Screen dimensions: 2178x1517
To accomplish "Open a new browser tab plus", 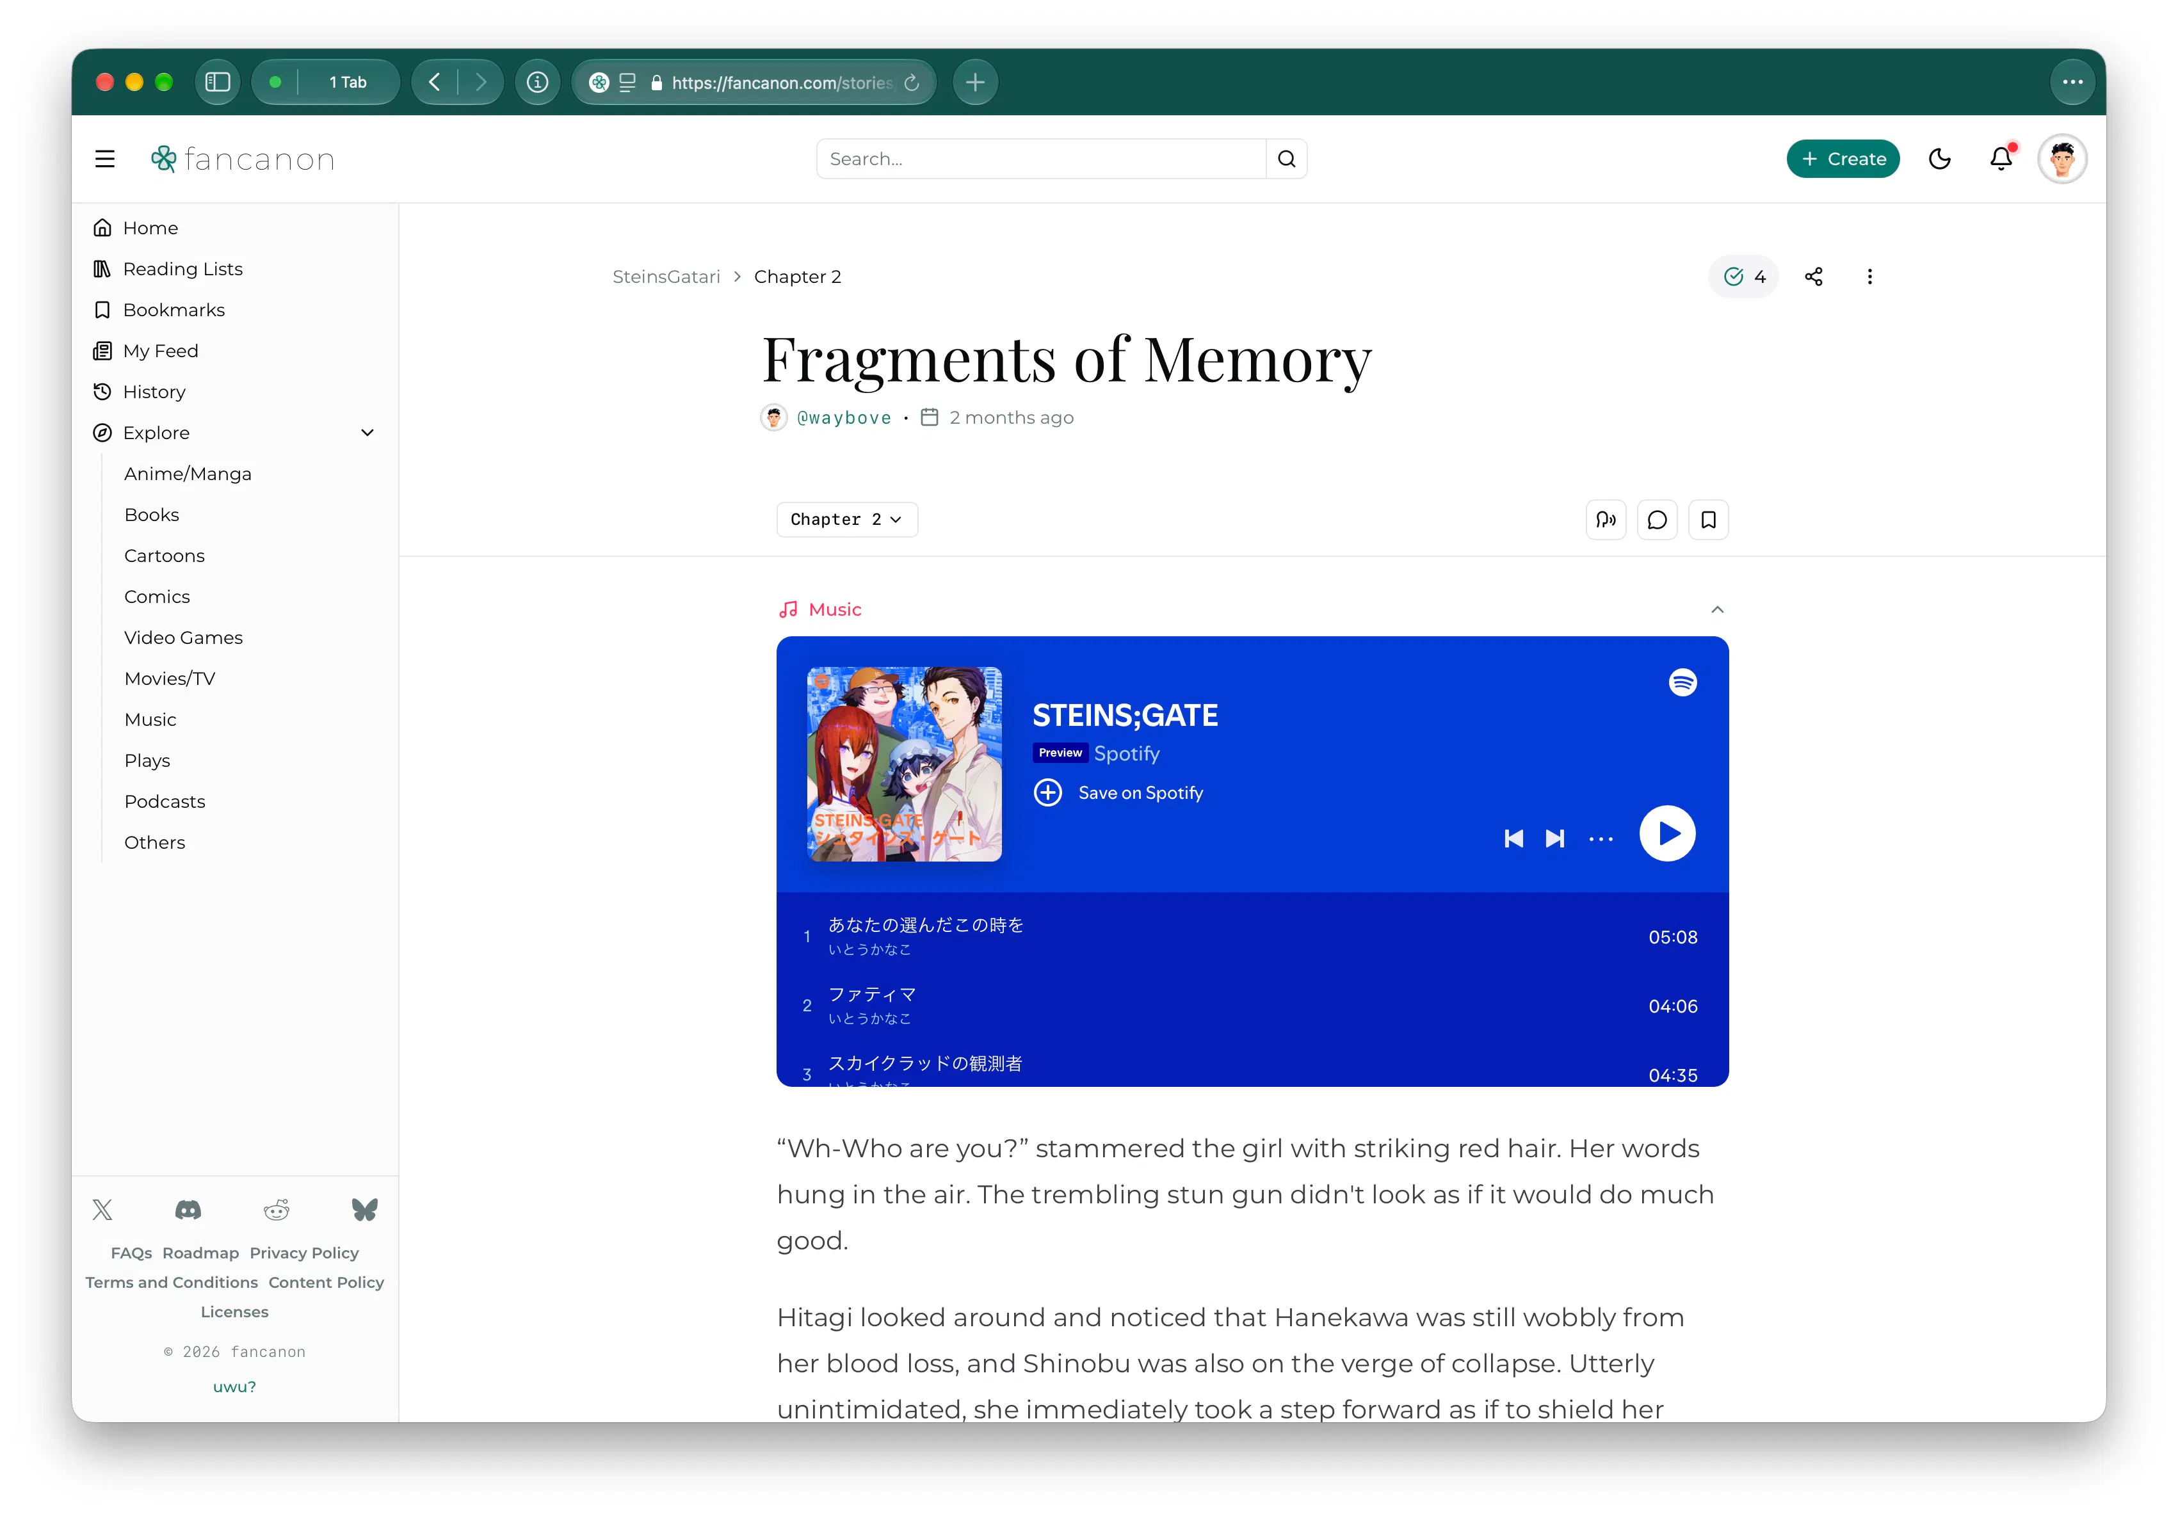I will click(975, 83).
